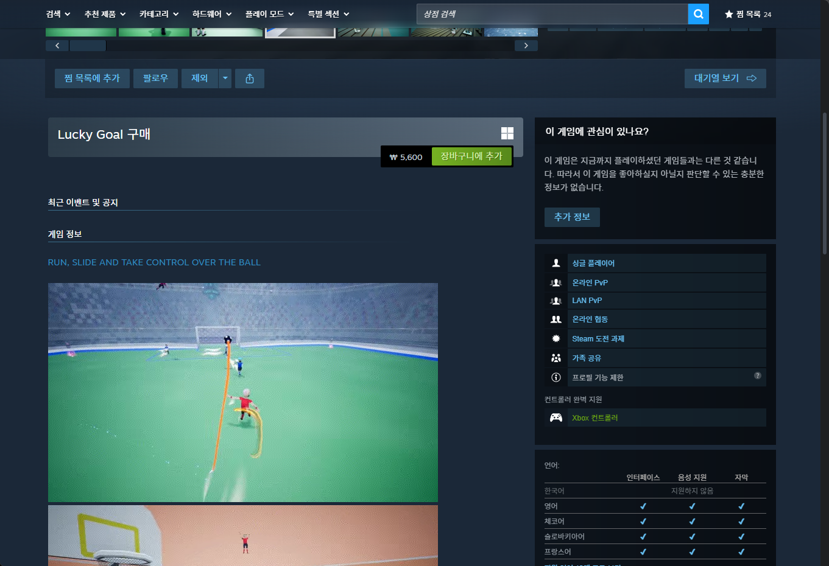
Task: Click the 이 게임에 관심이 있나요? heading
Action: coord(597,131)
